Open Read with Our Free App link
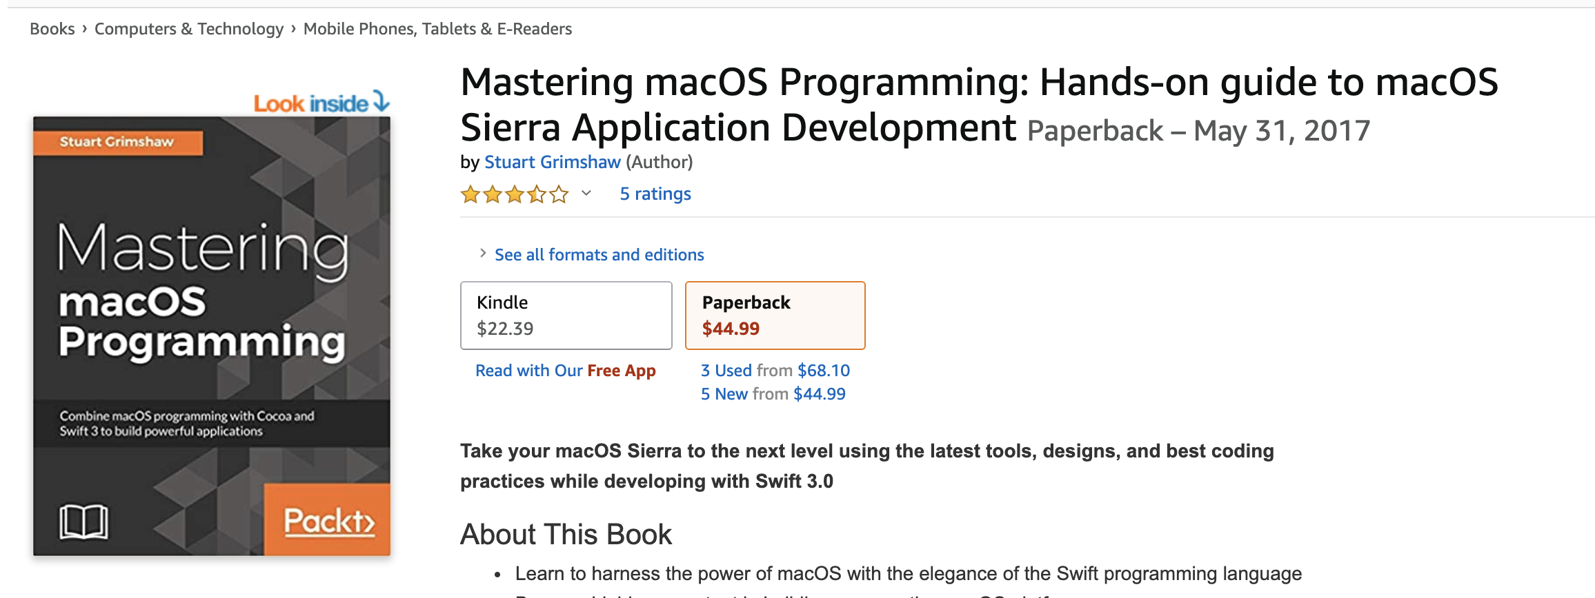 [565, 371]
